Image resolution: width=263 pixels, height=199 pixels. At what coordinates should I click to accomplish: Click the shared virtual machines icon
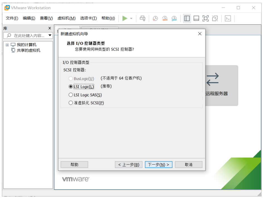13,50
